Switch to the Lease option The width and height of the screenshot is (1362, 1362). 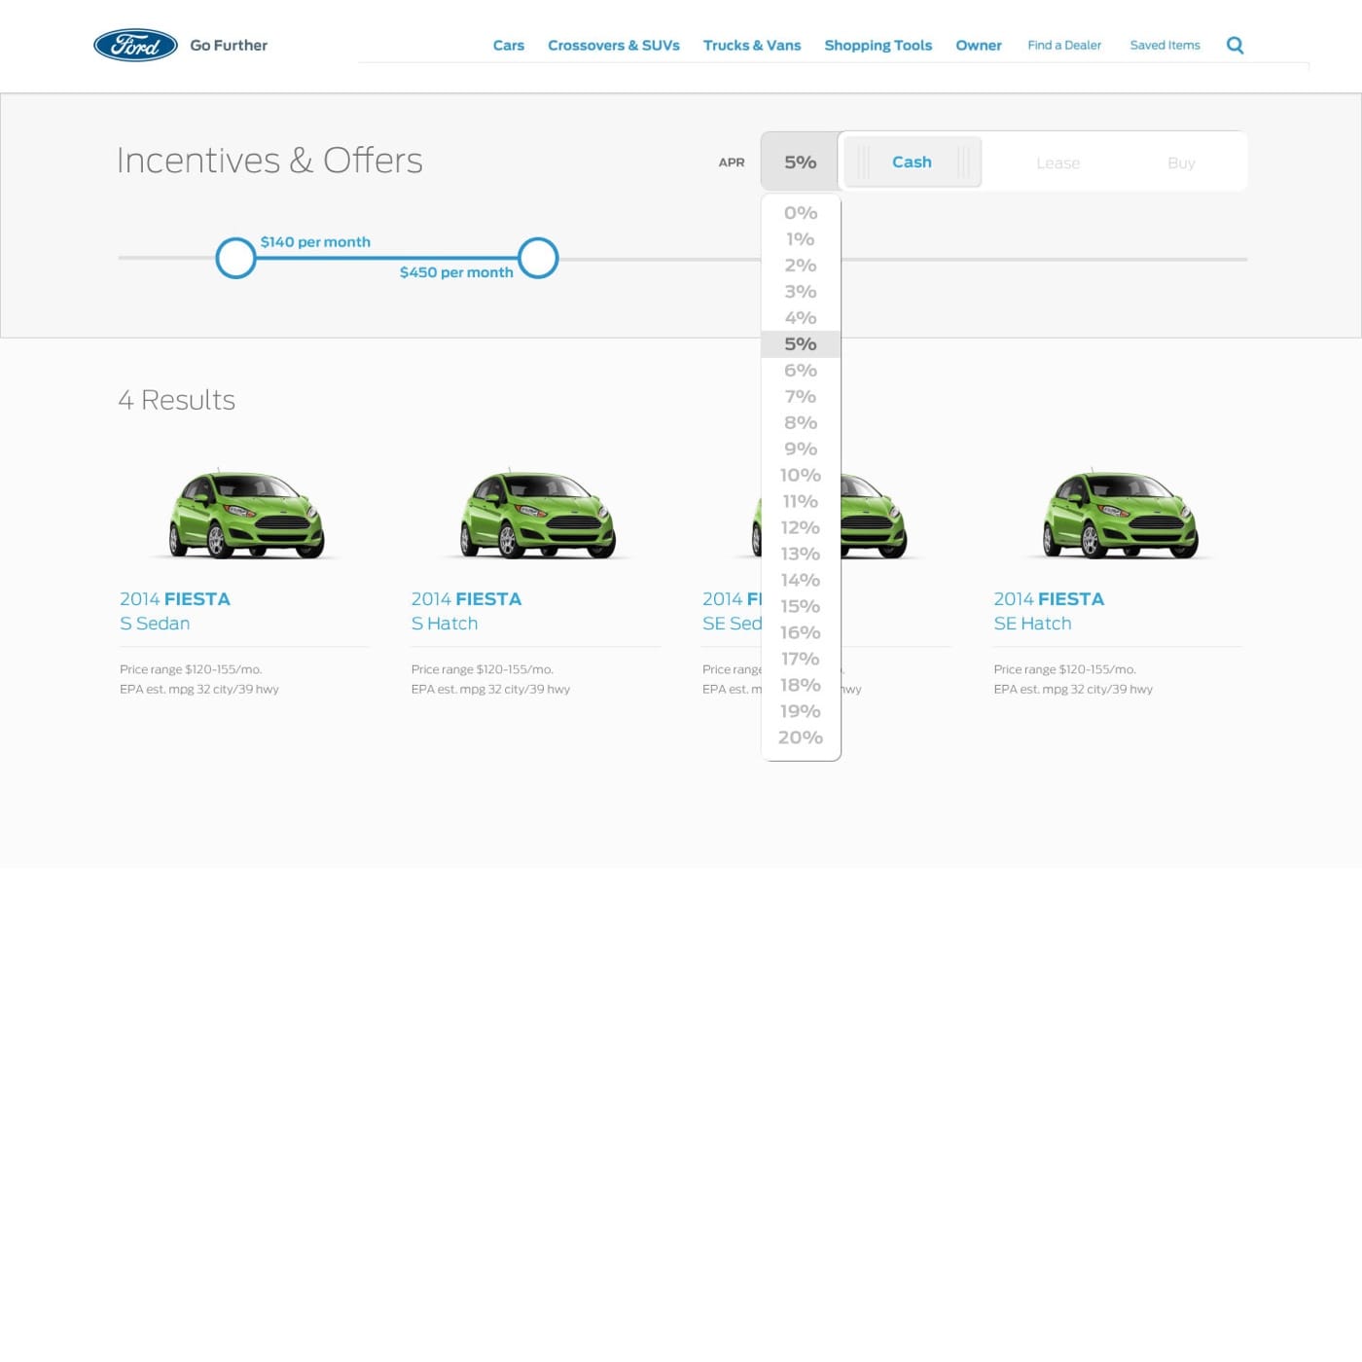(1057, 162)
